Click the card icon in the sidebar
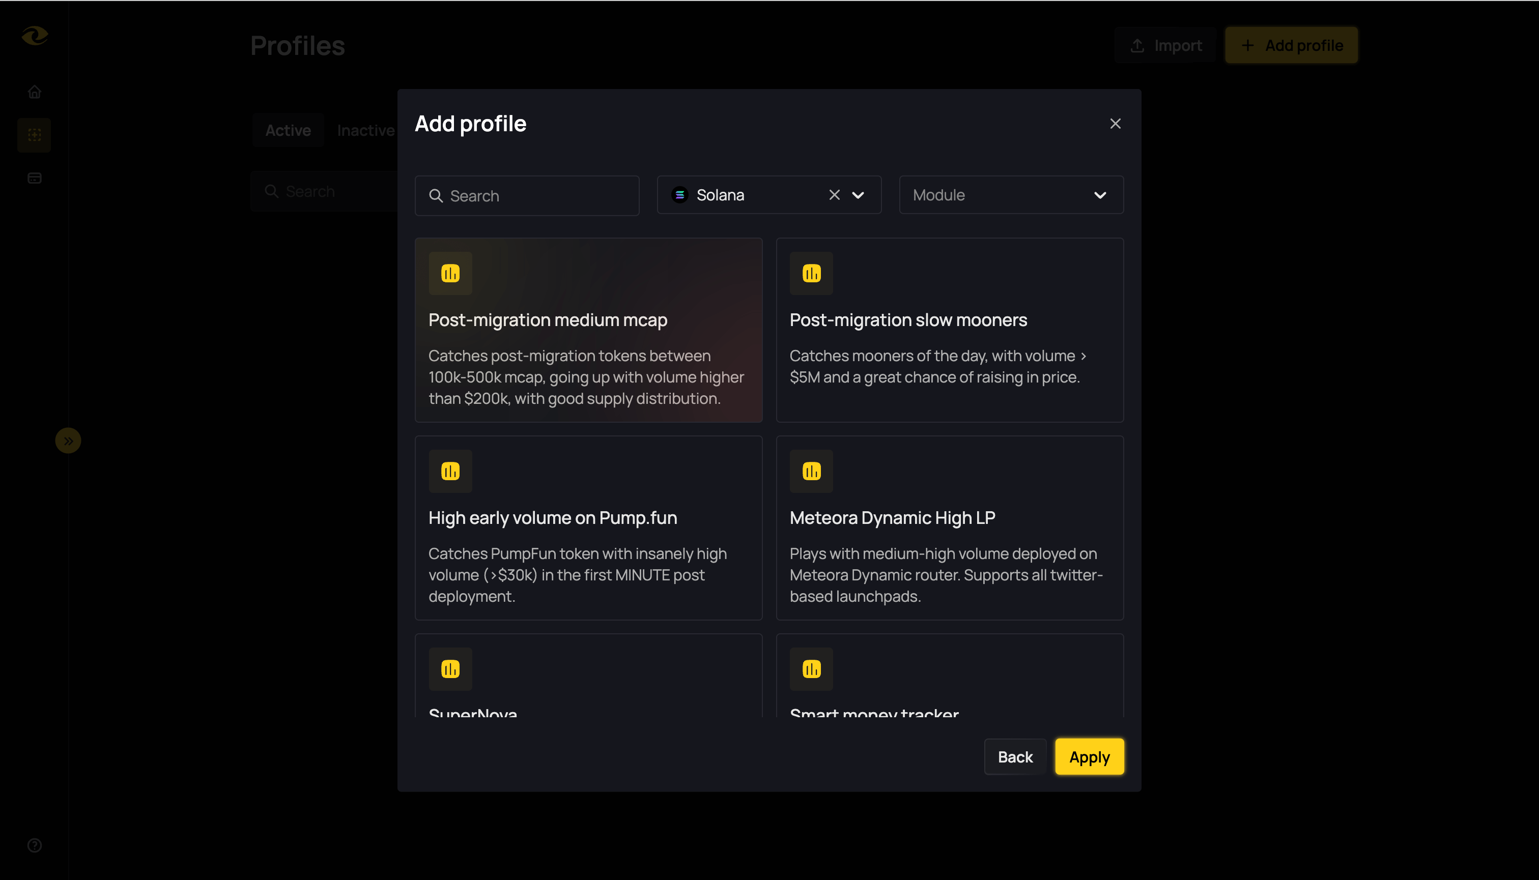 tap(35, 178)
